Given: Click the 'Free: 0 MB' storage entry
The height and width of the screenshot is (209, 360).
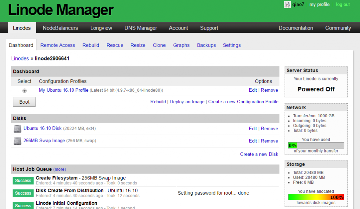Looking at the screenshot, I should (x=303, y=182).
